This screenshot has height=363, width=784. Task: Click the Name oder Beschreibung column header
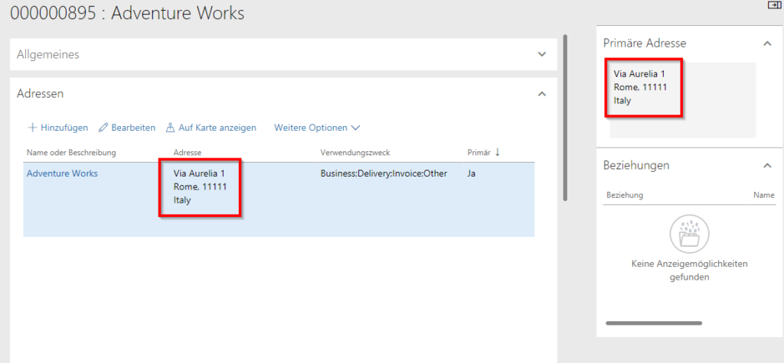[71, 153]
